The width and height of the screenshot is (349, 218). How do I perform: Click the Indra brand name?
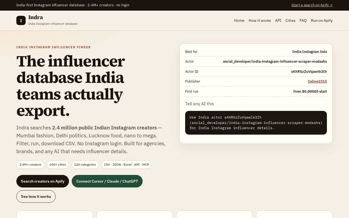pyautogui.click(x=36, y=17)
